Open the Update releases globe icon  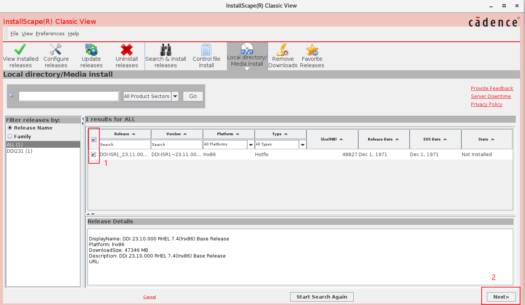point(91,50)
